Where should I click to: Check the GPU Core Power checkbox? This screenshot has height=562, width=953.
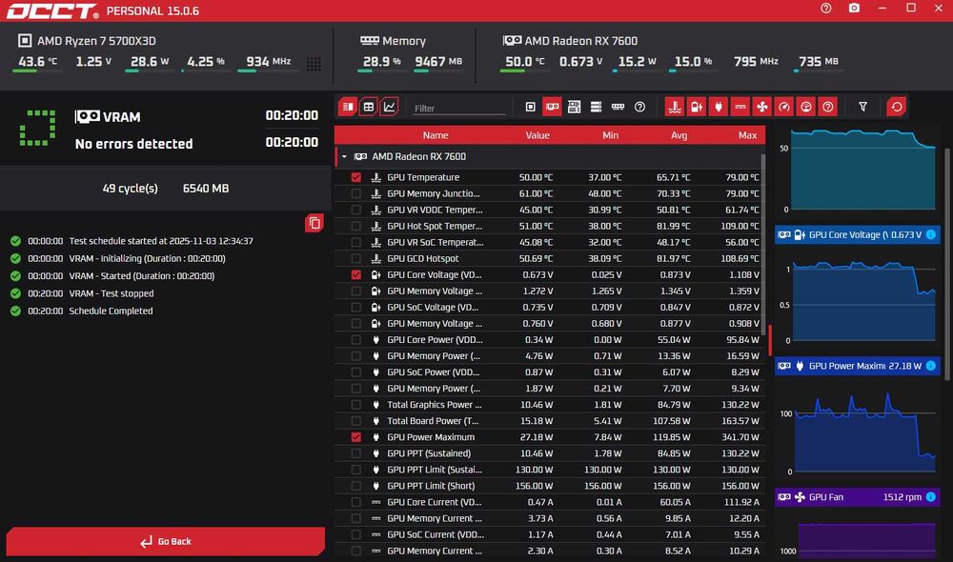coord(356,340)
